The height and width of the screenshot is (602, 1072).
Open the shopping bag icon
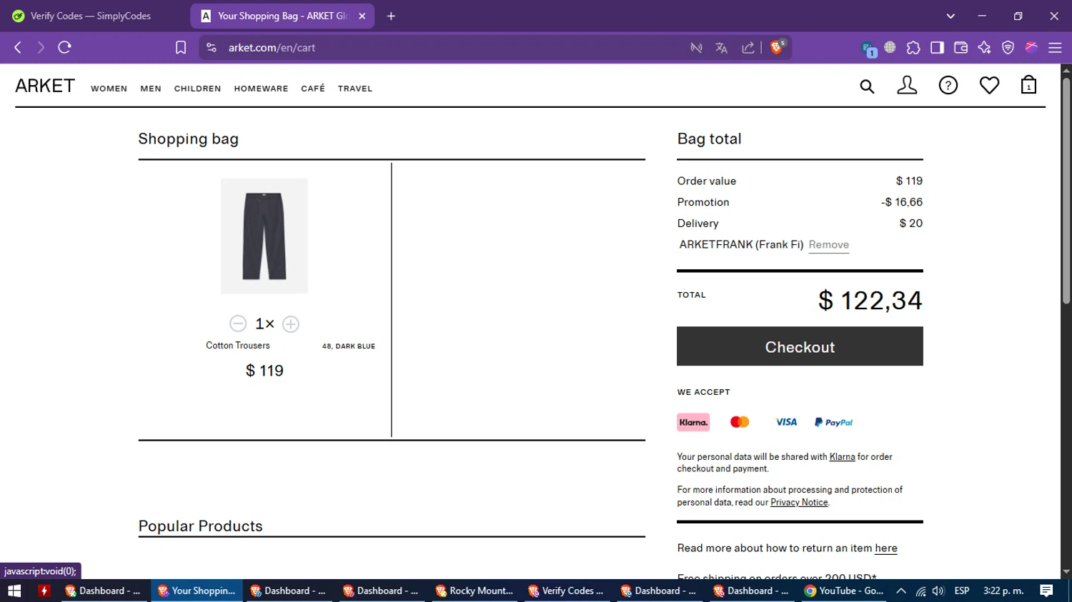tap(1028, 85)
